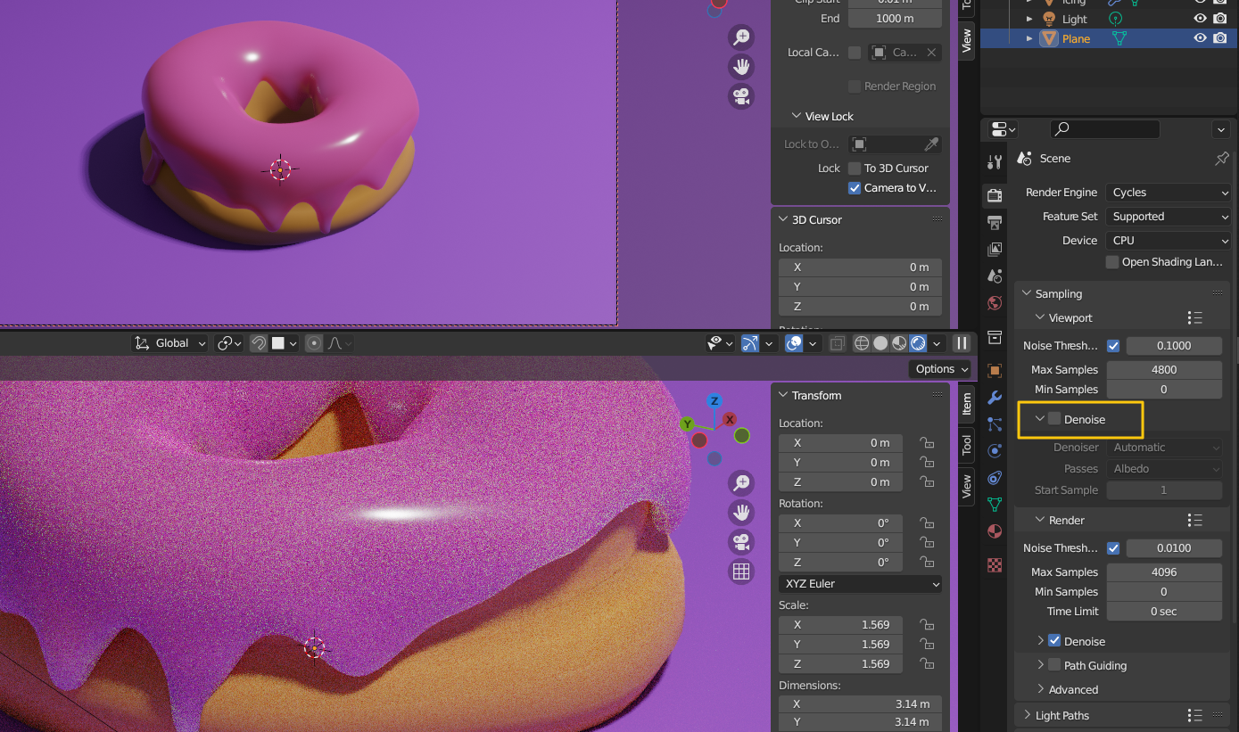Click the properties search field
This screenshot has height=732, width=1239.
pos(1105,129)
